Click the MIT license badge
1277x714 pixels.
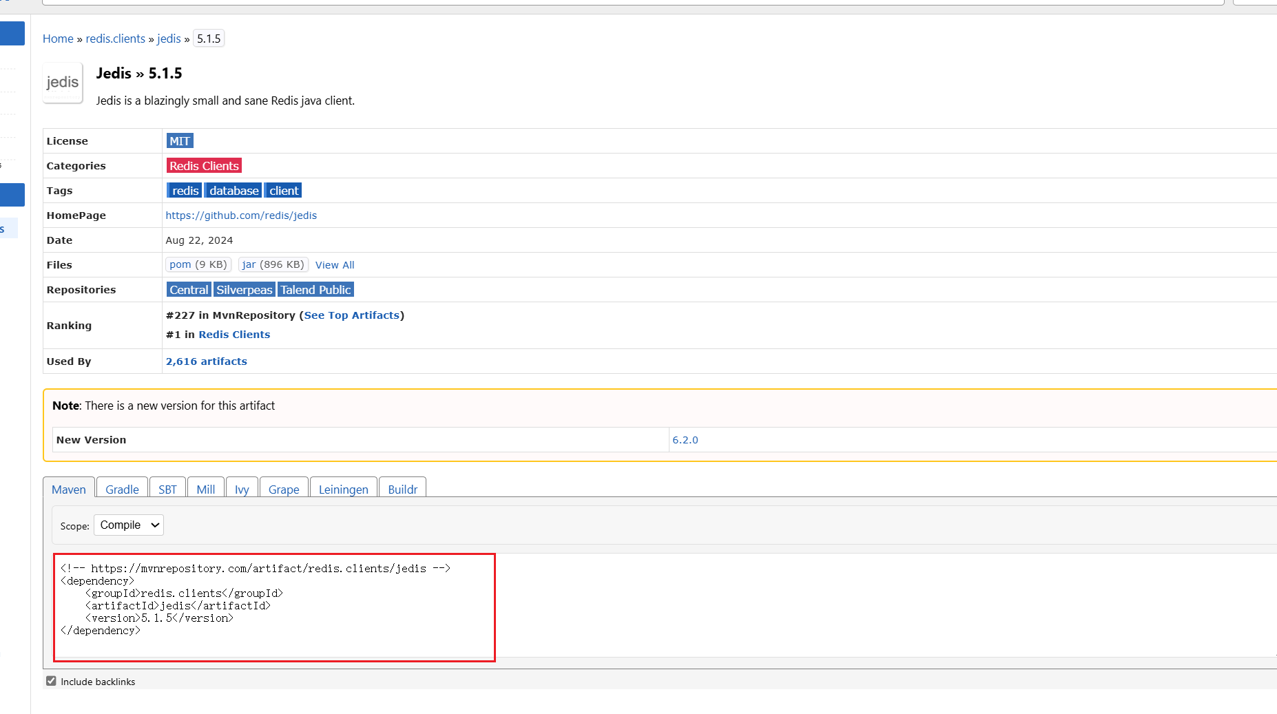[180, 141]
